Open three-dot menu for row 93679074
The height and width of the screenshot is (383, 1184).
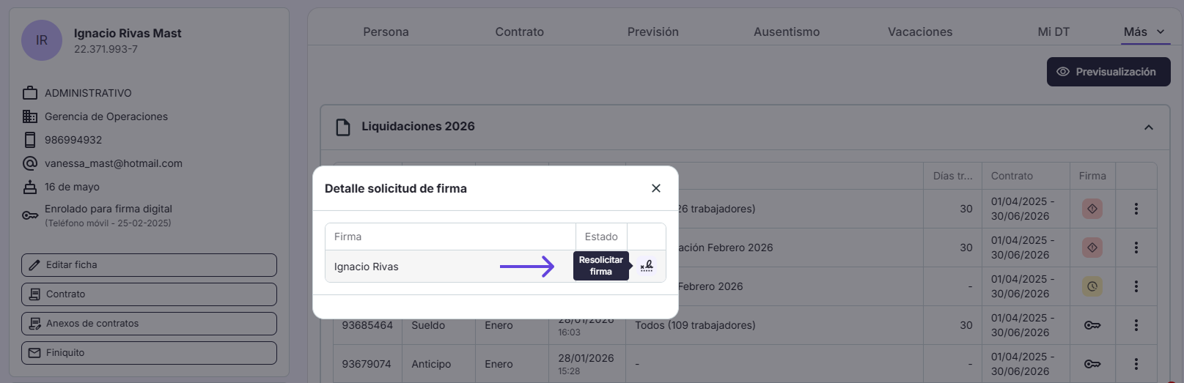point(1136,364)
